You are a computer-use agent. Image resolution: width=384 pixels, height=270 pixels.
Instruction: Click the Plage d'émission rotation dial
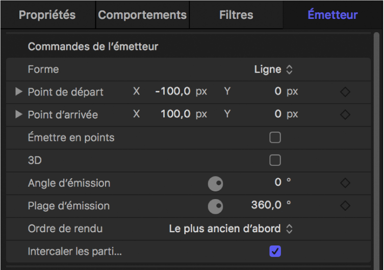(216, 206)
